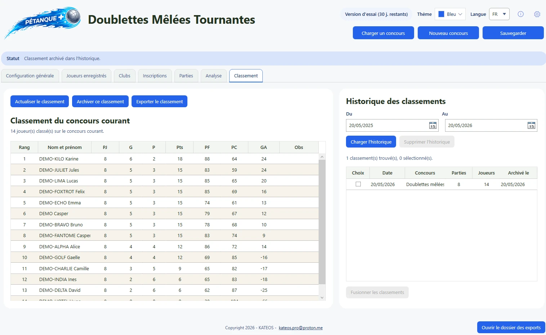Open the Bleu theme dropdown

pyautogui.click(x=450, y=14)
